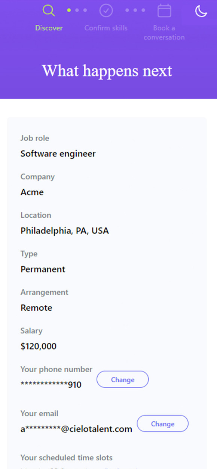The width and height of the screenshot is (217, 469).
Task: Change your email address
Action: click(x=163, y=424)
